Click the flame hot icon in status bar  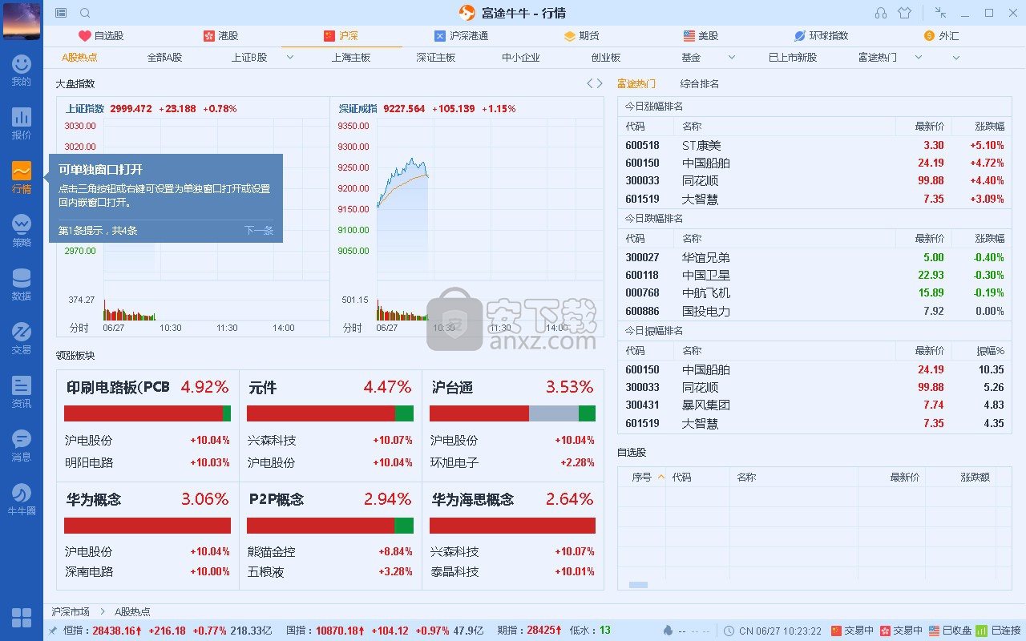[x=669, y=631]
